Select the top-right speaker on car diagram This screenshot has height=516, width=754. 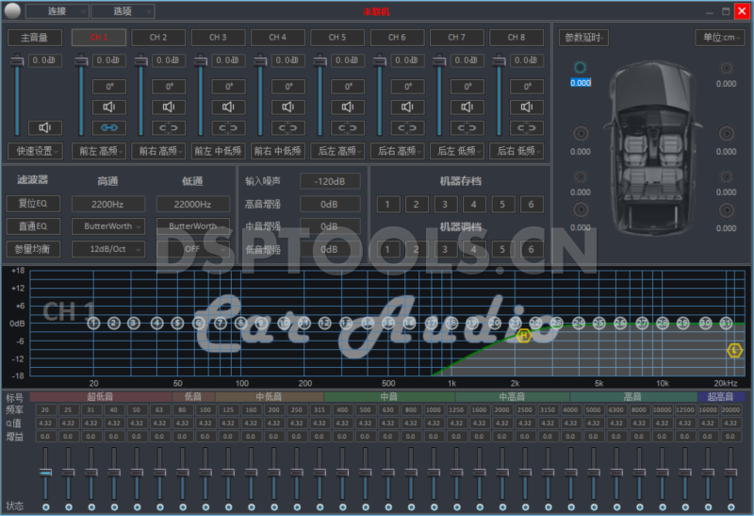click(726, 68)
